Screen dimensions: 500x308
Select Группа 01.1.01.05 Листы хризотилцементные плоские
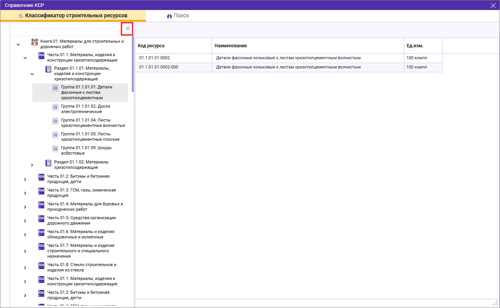pos(93,137)
